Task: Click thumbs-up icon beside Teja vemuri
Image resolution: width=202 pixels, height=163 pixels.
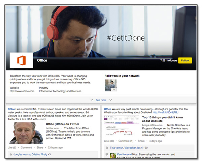Action: [107, 148]
